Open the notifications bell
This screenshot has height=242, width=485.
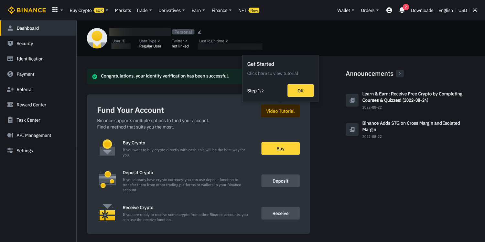coord(402,10)
